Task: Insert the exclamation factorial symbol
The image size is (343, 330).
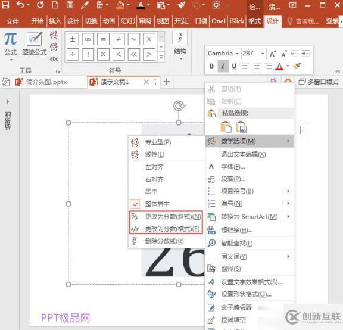Action: tap(88, 54)
